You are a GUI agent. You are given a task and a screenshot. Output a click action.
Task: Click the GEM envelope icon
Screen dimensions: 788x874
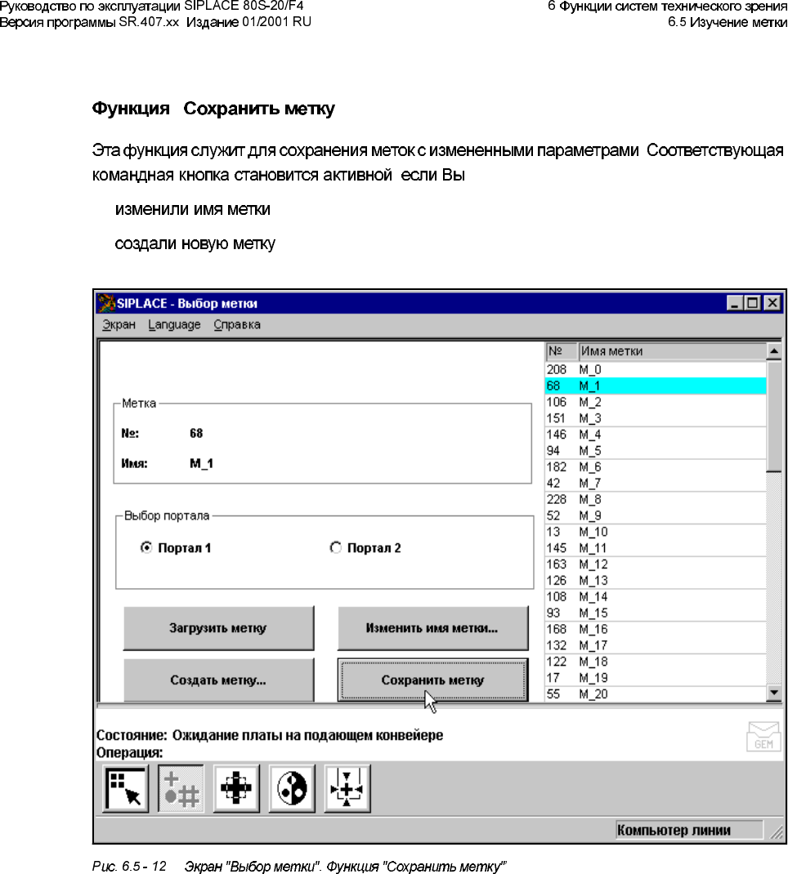coord(763,736)
